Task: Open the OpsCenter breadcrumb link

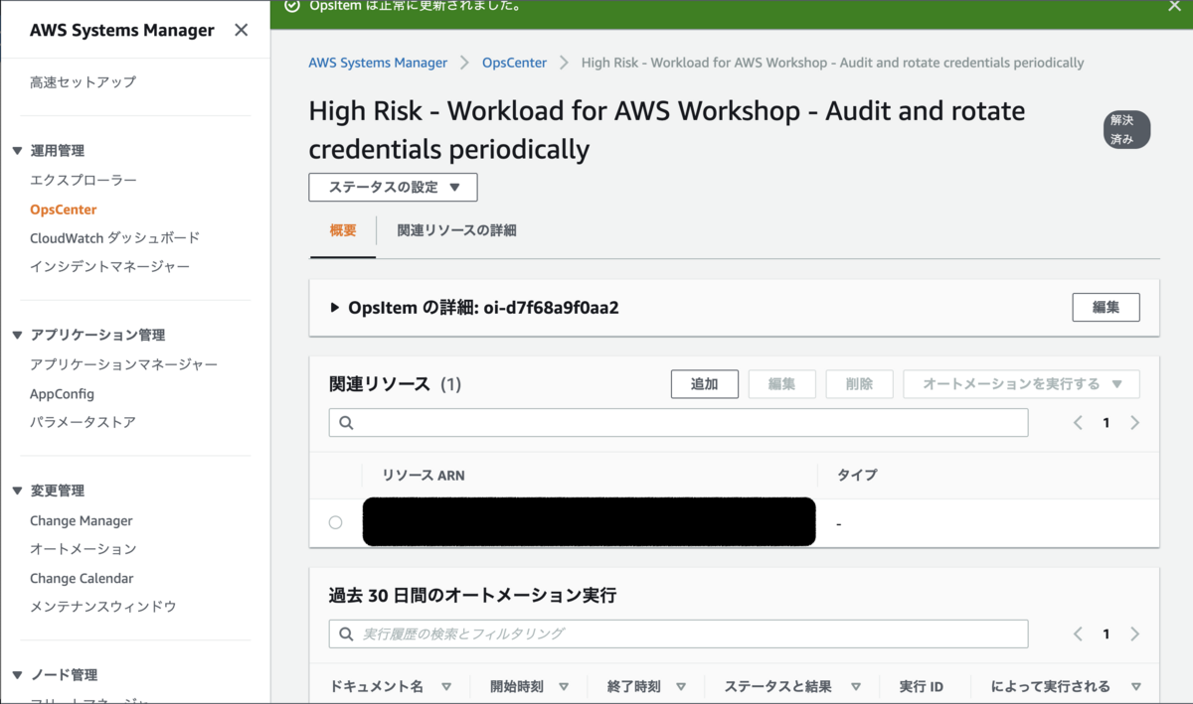Action: (514, 62)
